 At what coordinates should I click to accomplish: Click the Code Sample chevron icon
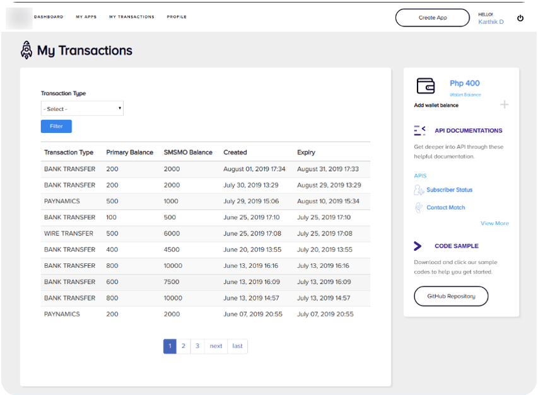(418, 246)
